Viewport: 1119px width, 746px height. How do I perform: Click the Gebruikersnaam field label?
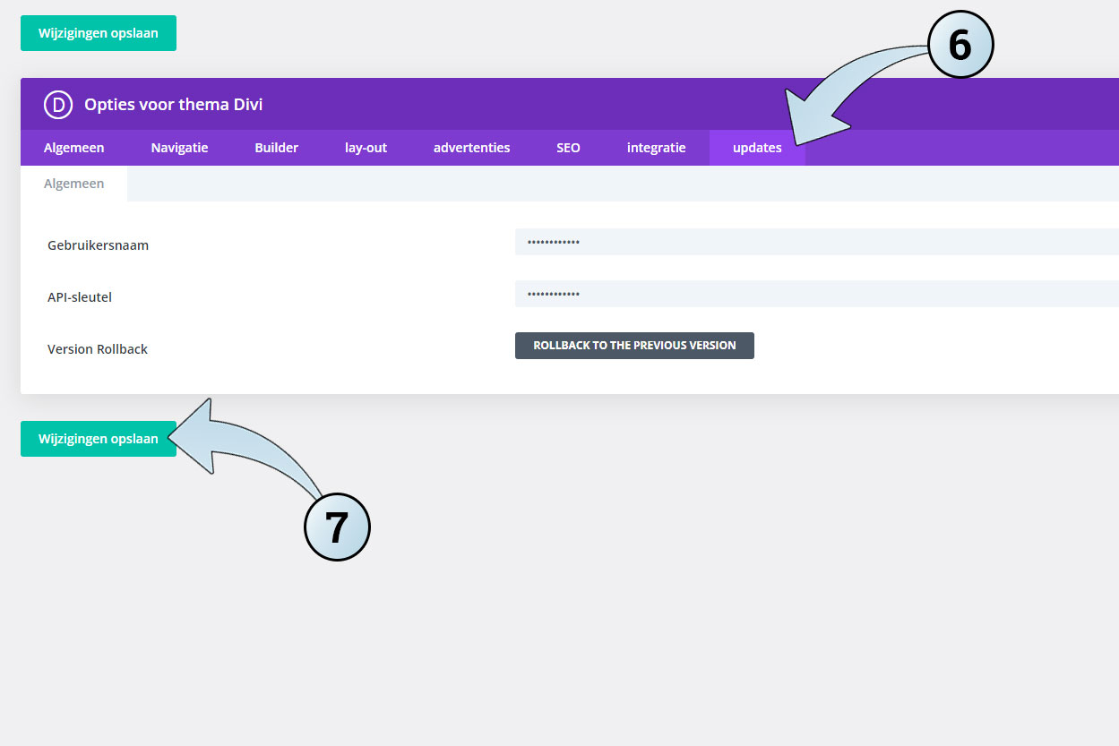[98, 244]
